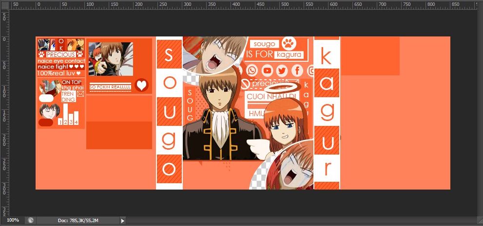
Task: Click the white heart circle icon
Action: click(x=141, y=85)
